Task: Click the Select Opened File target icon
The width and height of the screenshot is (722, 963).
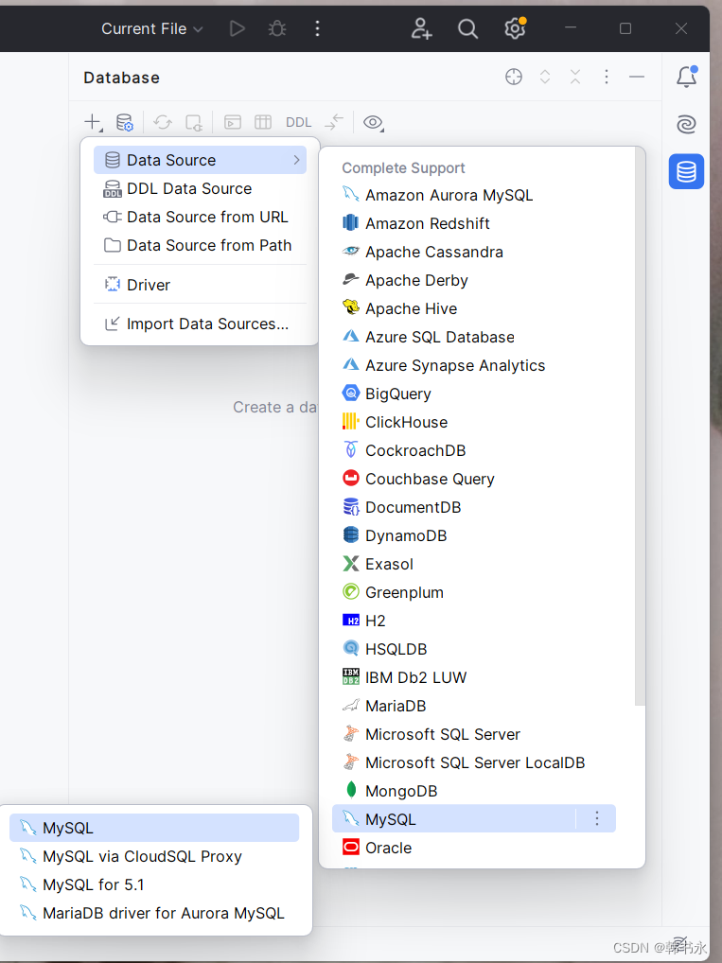Action: pos(514,77)
